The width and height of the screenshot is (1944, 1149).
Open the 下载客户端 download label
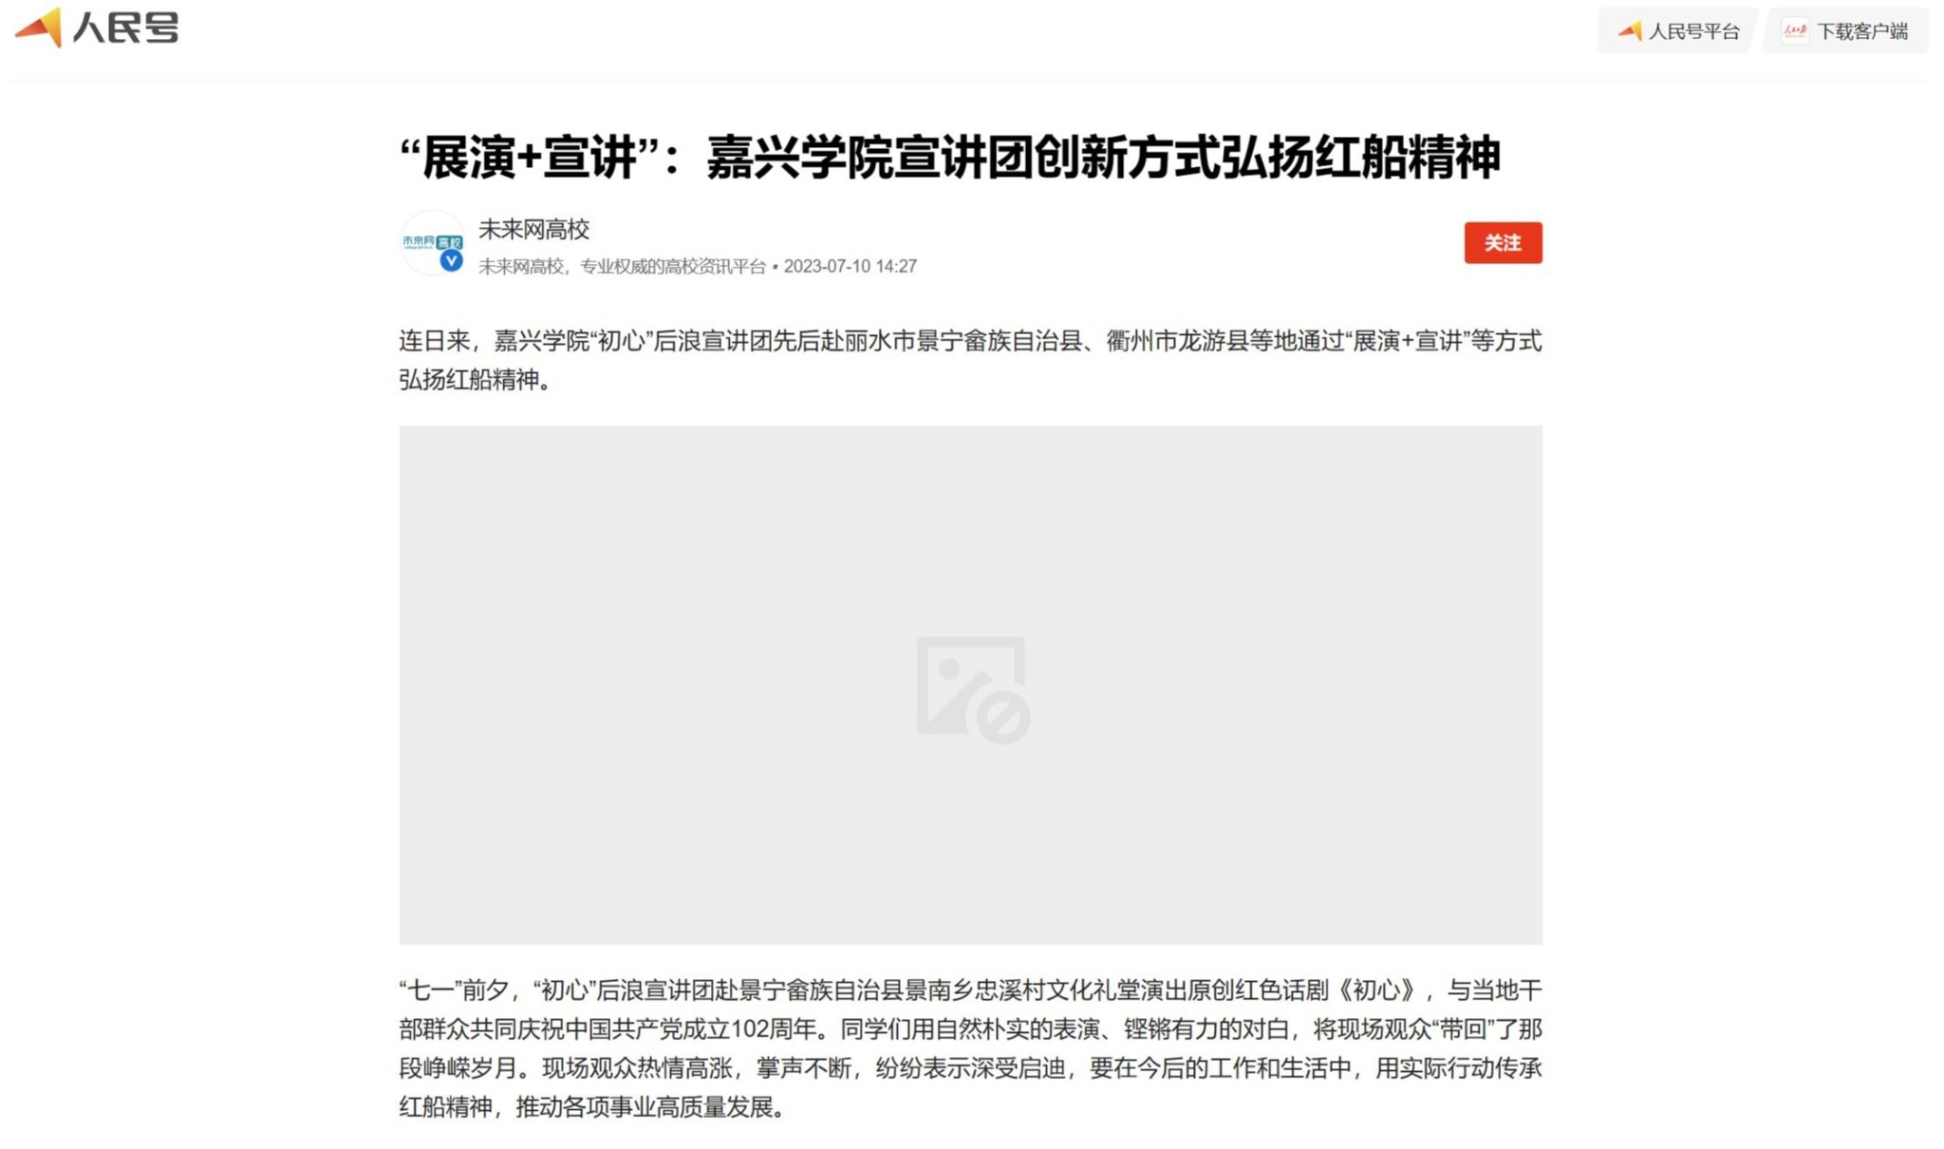click(x=1861, y=31)
